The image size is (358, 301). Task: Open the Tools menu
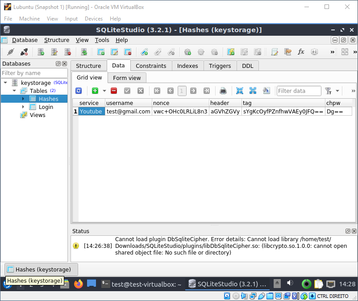click(102, 40)
